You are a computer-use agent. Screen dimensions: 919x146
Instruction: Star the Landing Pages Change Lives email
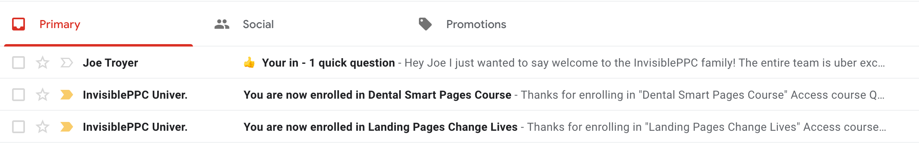(x=43, y=127)
